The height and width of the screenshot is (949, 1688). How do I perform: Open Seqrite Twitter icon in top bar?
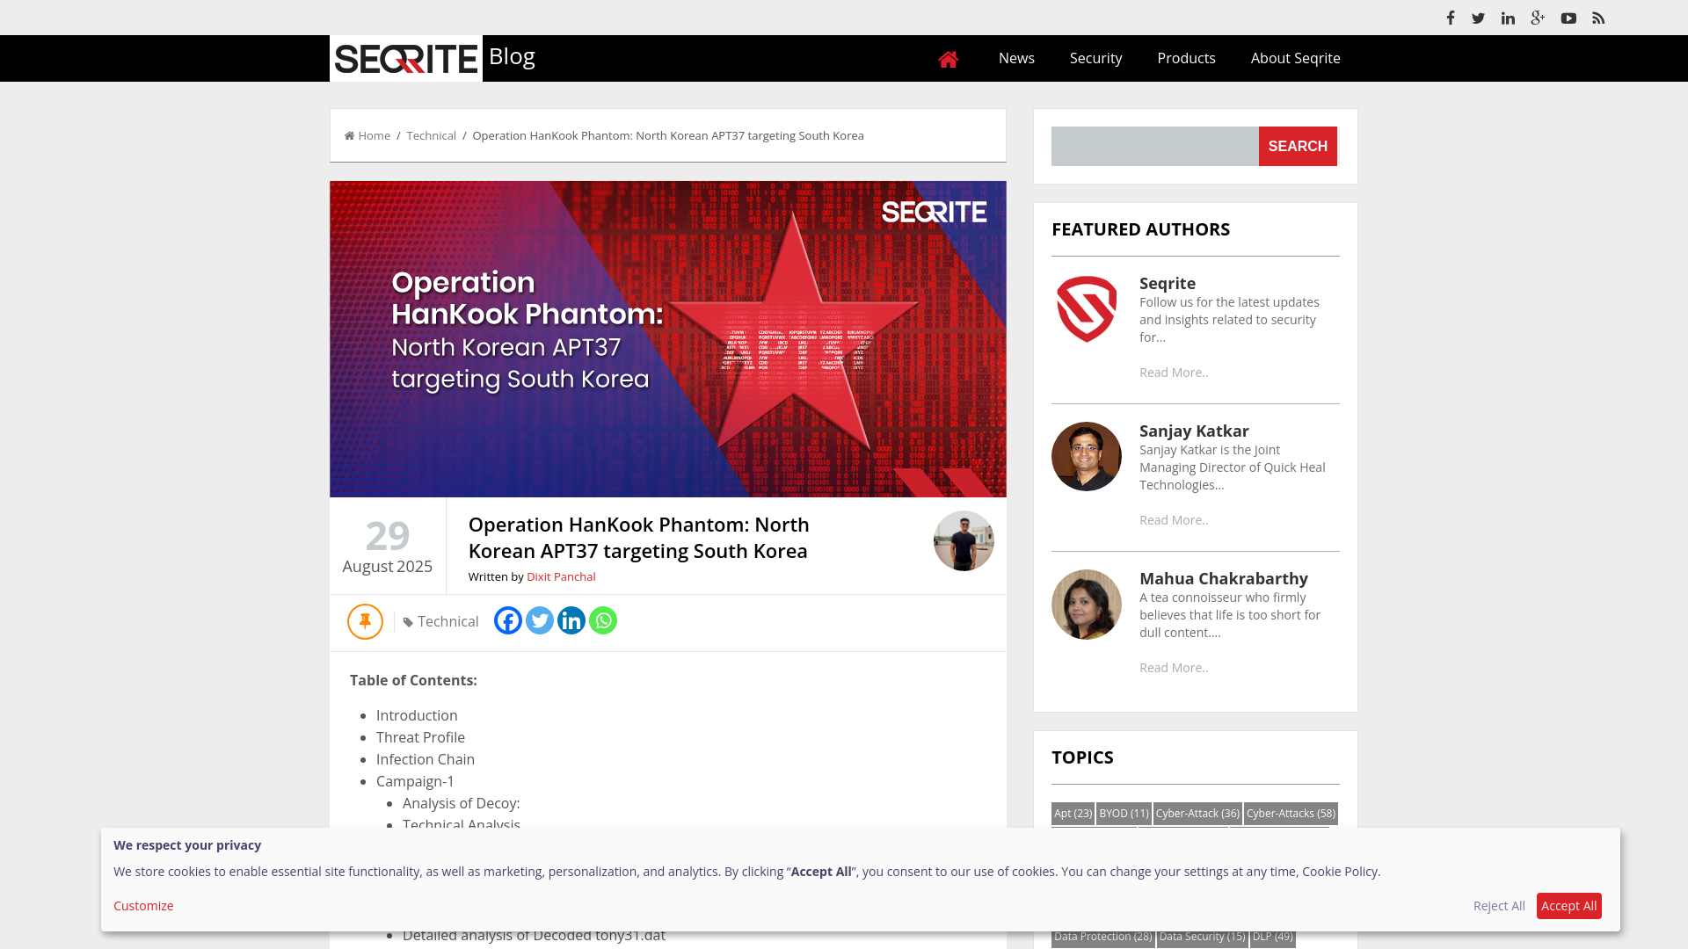click(x=1479, y=18)
